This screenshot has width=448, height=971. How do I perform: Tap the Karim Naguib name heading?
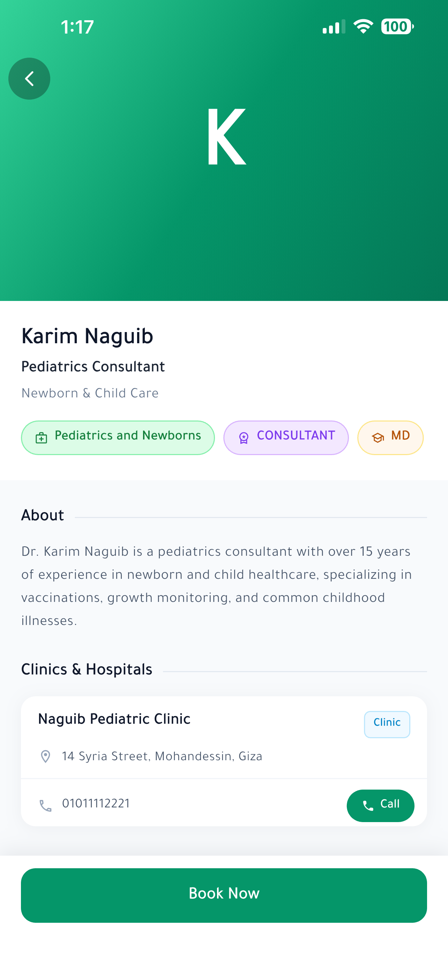87,336
